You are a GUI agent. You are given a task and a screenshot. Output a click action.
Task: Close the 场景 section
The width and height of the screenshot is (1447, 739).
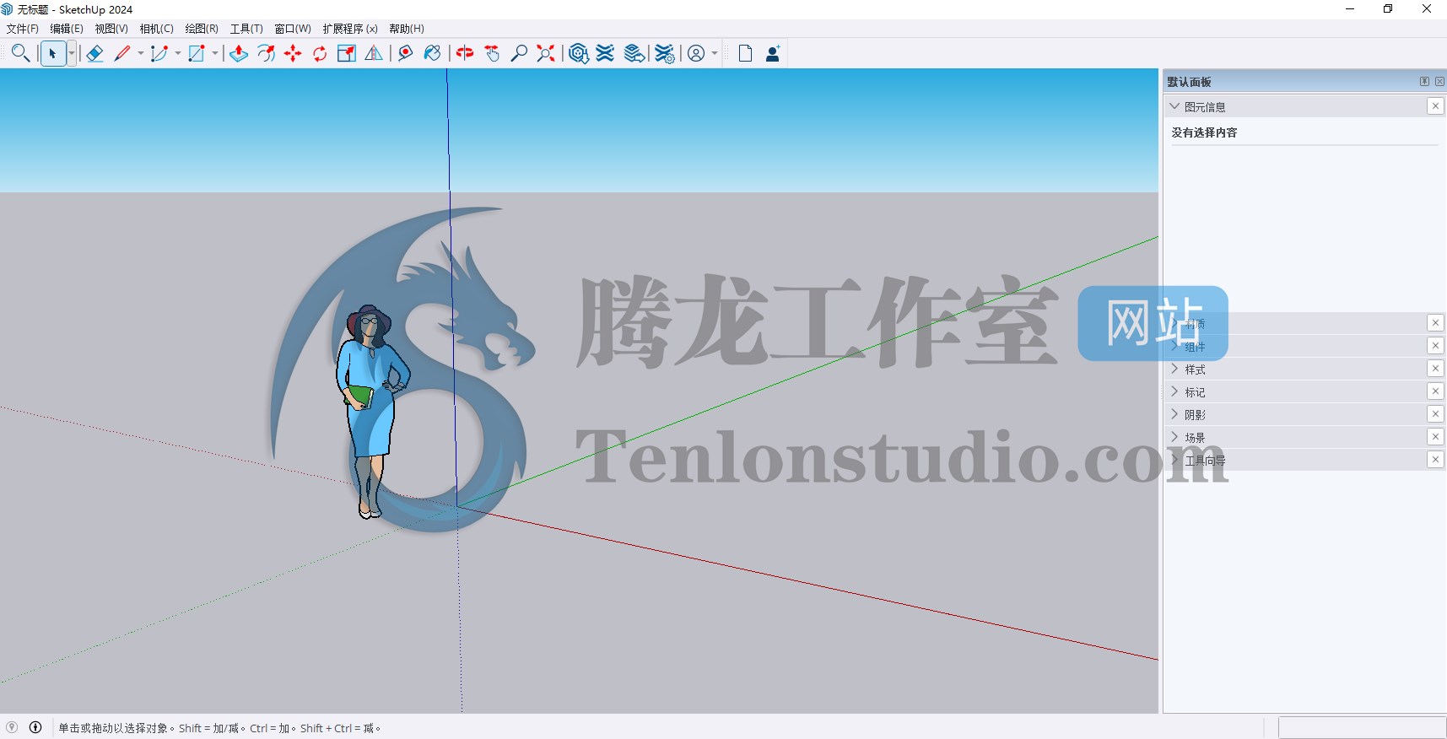1435,437
